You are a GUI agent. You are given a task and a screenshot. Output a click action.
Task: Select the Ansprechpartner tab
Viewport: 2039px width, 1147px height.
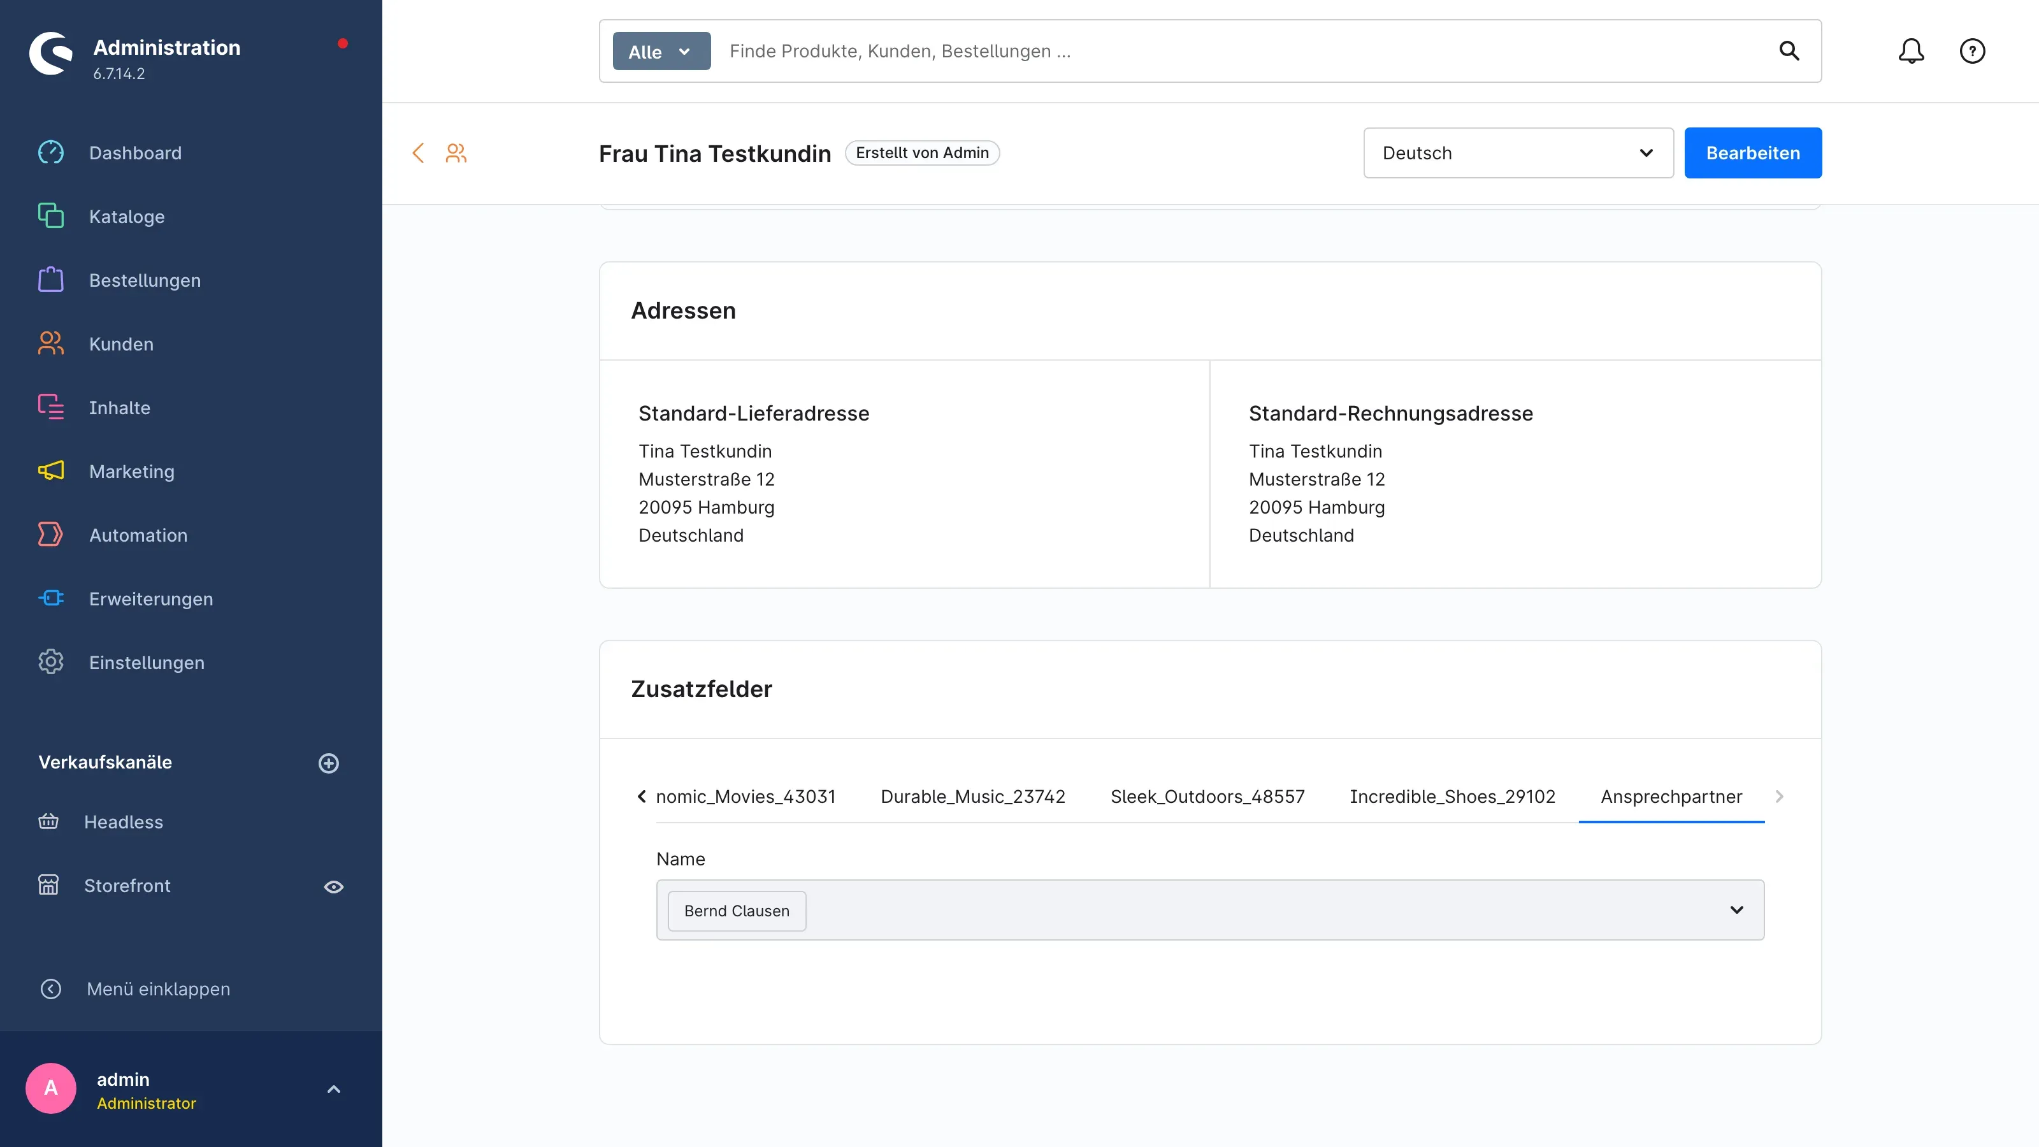(1671, 797)
